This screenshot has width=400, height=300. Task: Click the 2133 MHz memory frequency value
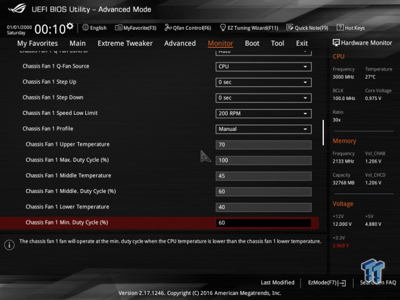[343, 161]
